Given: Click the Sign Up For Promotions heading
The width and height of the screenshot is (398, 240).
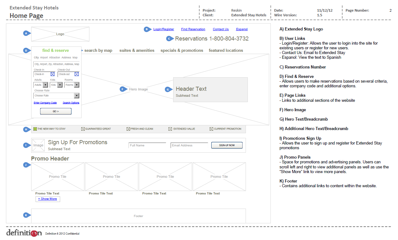Looking at the screenshot, I should (77, 142).
